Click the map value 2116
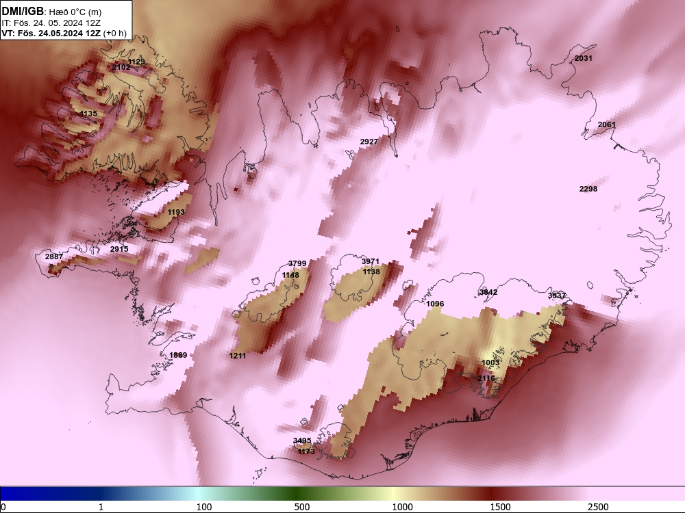The image size is (685, 513). (486, 378)
